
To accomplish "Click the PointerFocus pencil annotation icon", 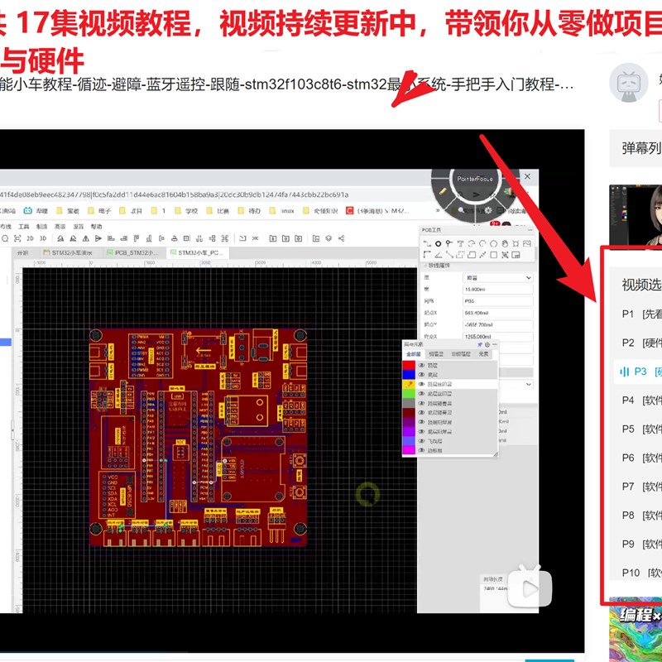I will 443,191.
